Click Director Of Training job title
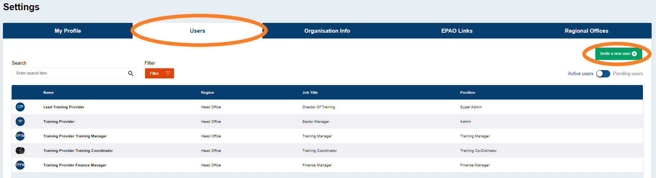656x178 pixels. (x=319, y=107)
